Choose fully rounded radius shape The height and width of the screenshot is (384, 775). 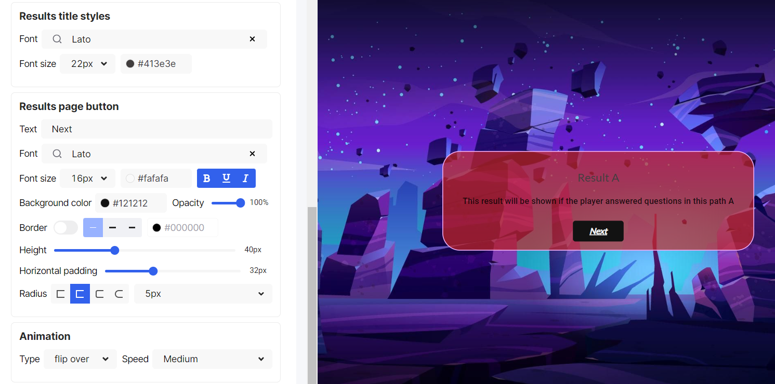(x=119, y=294)
